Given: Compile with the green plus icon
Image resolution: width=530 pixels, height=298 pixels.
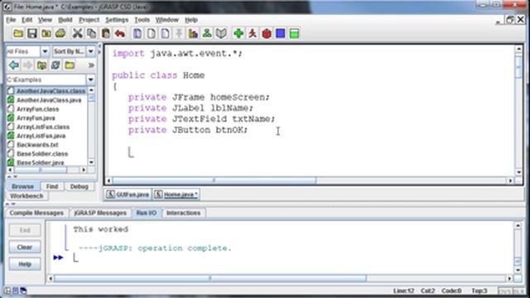Looking at the screenshot, I should 238,33.
